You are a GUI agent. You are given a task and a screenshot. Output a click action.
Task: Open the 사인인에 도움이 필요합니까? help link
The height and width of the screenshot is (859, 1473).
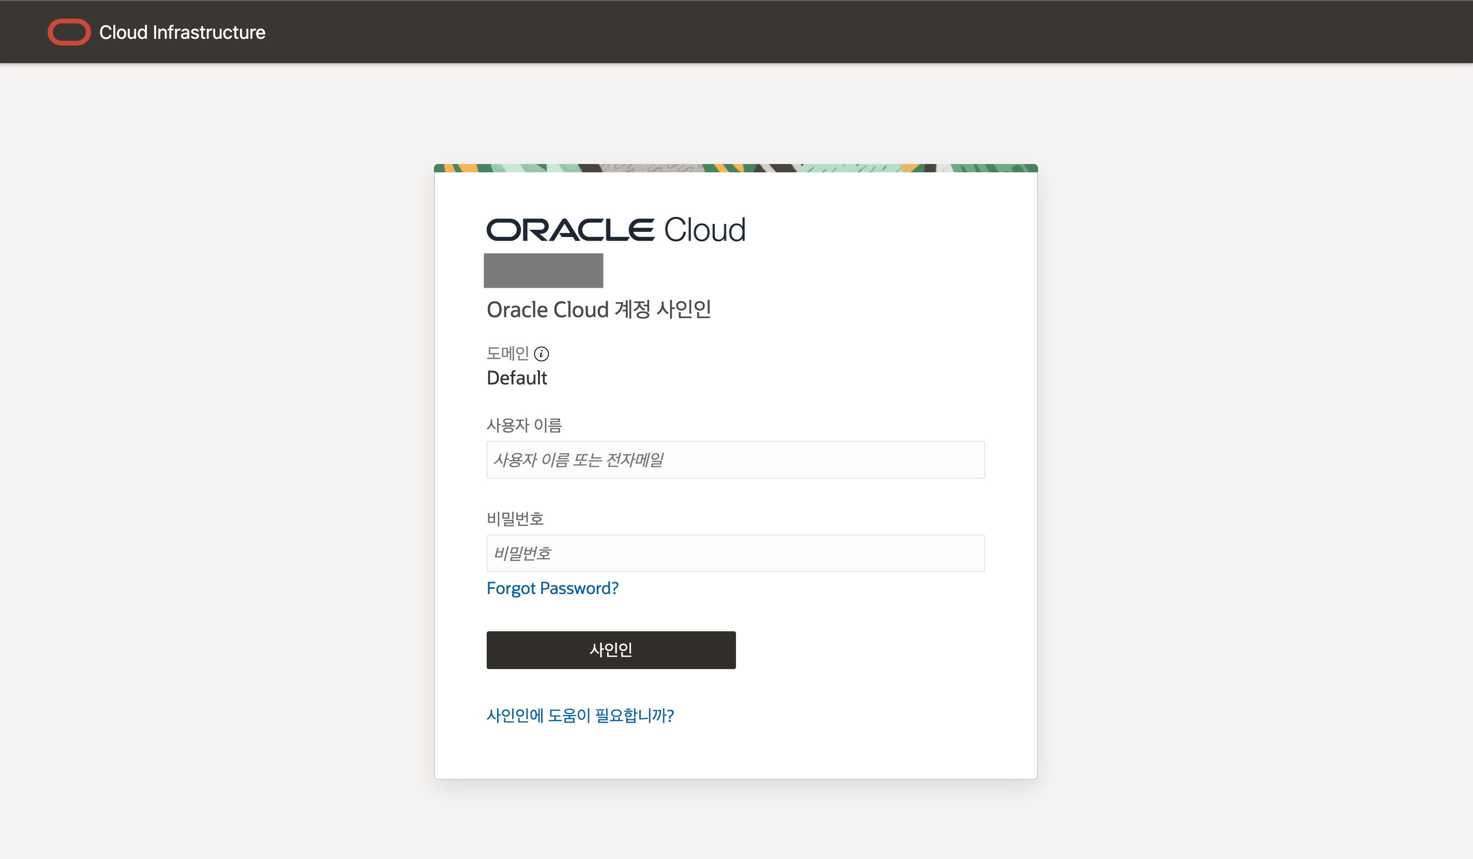tap(580, 715)
